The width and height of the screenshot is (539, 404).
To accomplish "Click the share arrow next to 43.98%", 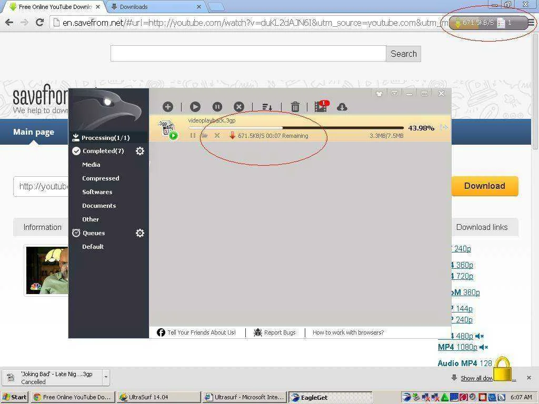I will click(x=444, y=127).
